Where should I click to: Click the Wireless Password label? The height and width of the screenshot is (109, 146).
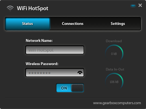[42, 64]
